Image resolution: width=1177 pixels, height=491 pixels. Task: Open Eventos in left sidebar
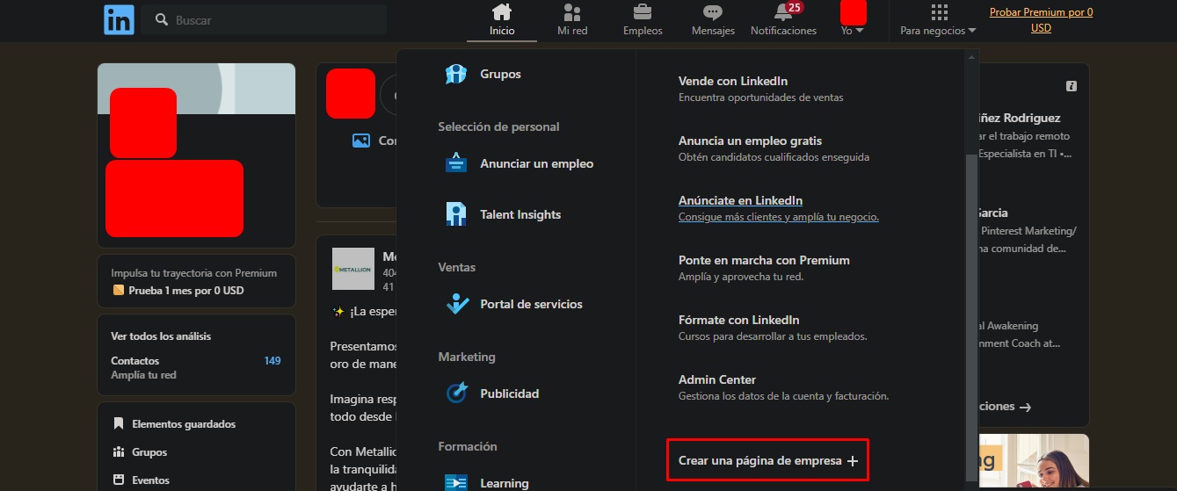pos(150,480)
